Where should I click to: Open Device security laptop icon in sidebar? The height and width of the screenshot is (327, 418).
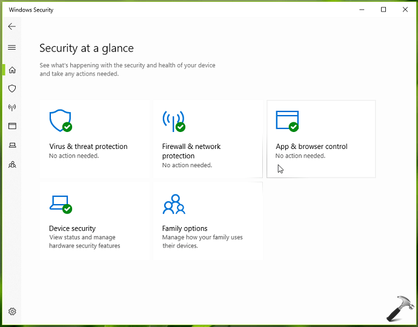click(x=12, y=145)
